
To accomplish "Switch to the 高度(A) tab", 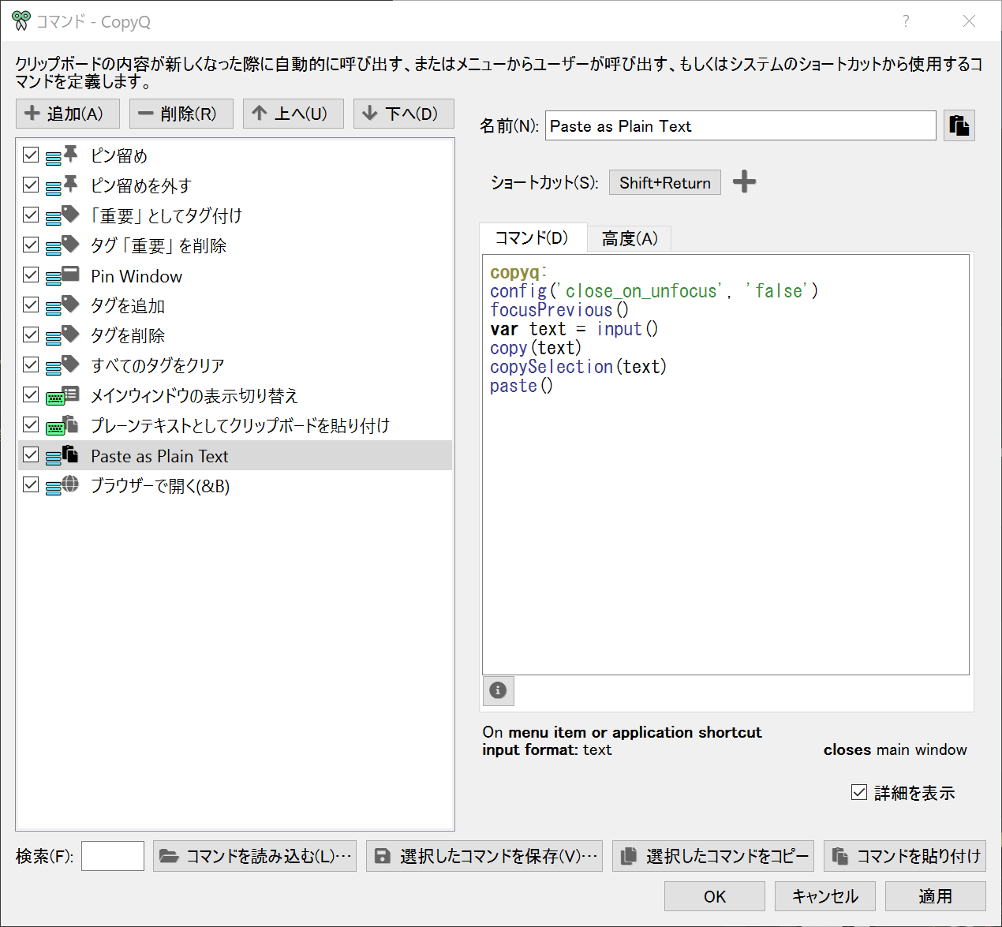I will pyautogui.click(x=630, y=238).
